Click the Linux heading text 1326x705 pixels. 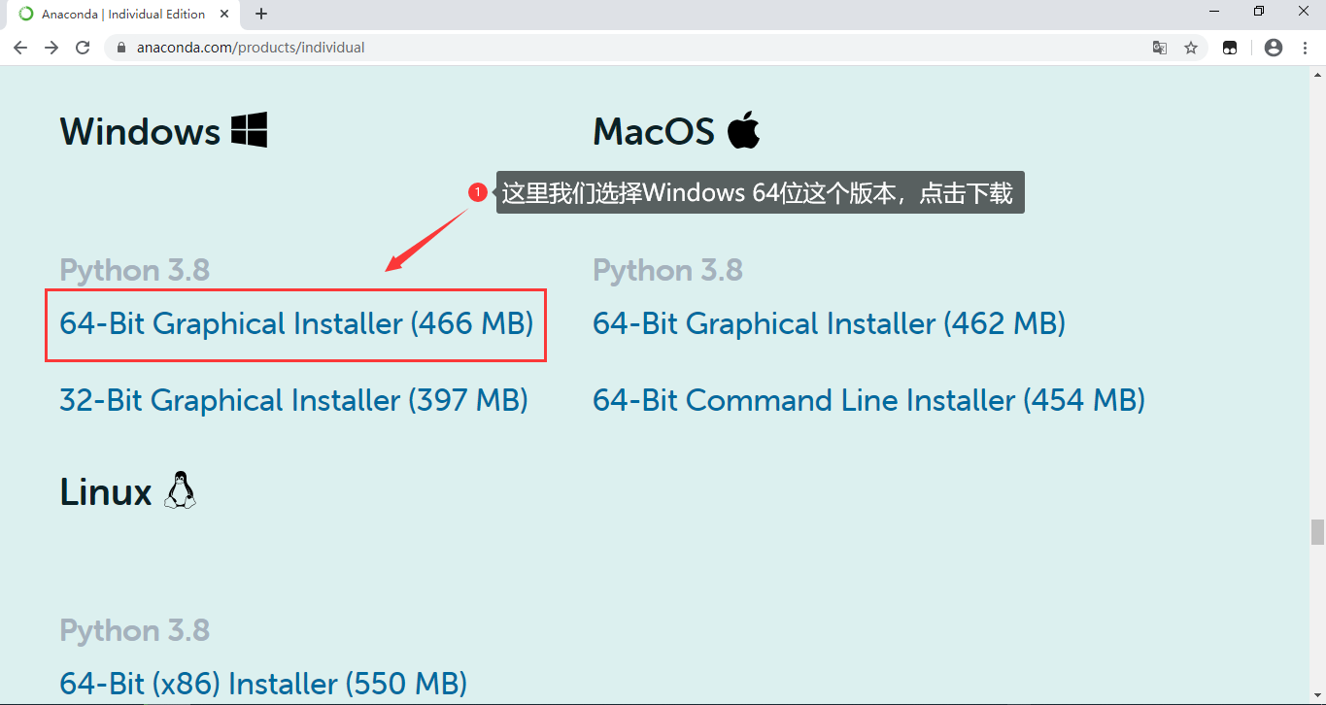click(x=106, y=492)
